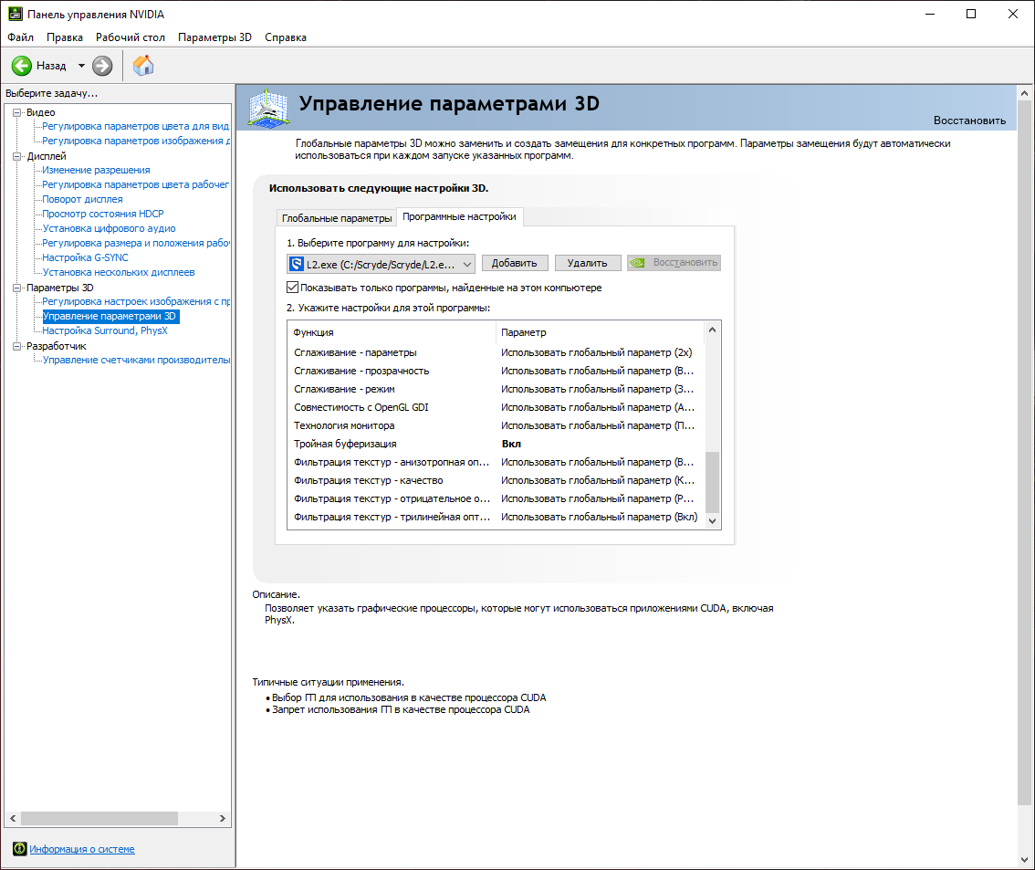The height and width of the screenshot is (870, 1035).
Task: Click the Добавить button
Action: (x=515, y=263)
